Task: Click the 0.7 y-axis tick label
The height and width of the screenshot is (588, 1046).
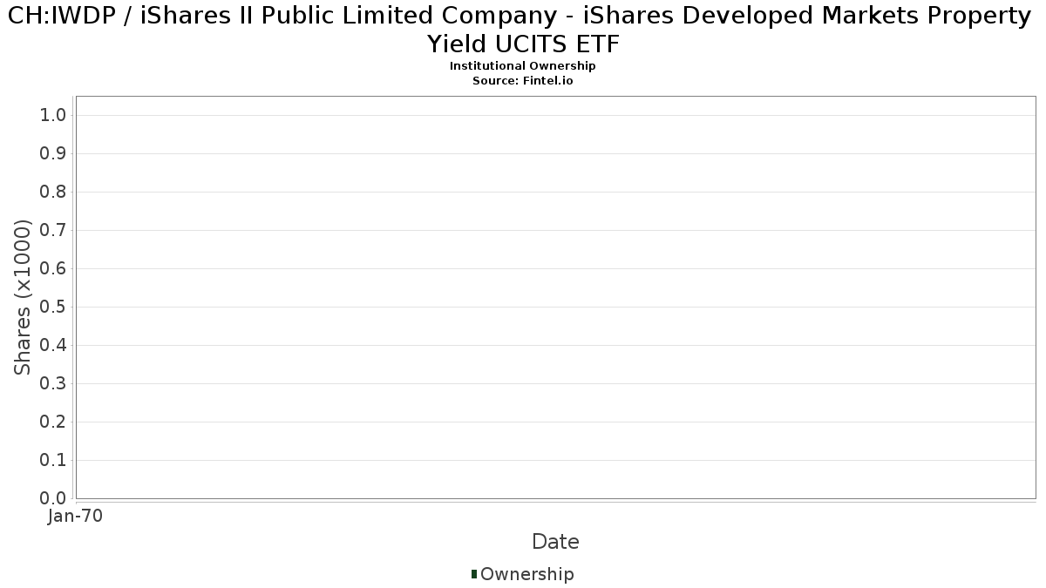Action: [x=54, y=231]
